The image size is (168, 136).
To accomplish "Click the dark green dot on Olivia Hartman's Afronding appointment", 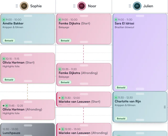I will click(3, 106).
